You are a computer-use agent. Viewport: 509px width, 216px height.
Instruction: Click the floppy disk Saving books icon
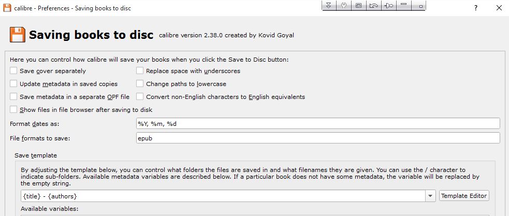pos(17,35)
